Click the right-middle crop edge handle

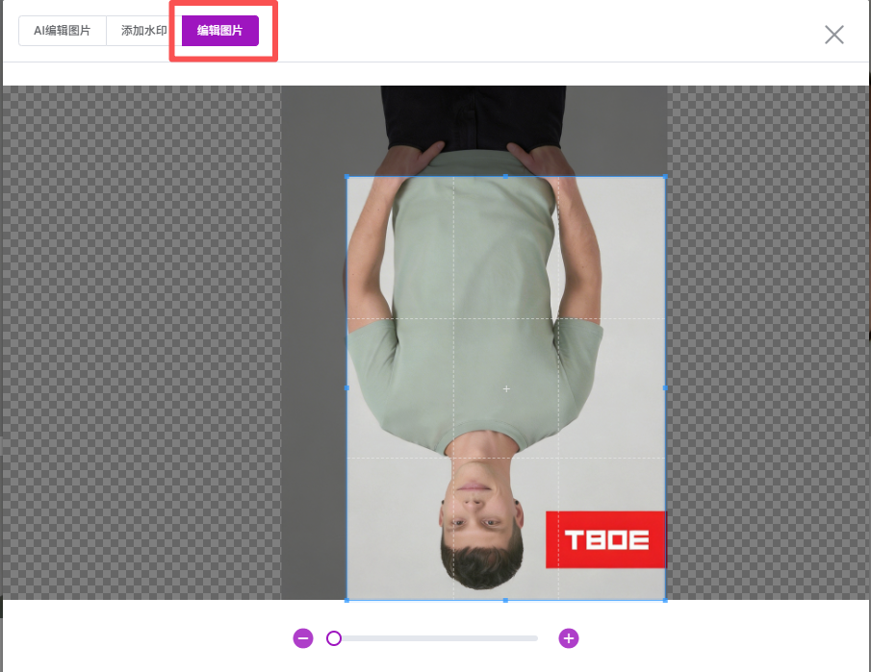(x=665, y=388)
